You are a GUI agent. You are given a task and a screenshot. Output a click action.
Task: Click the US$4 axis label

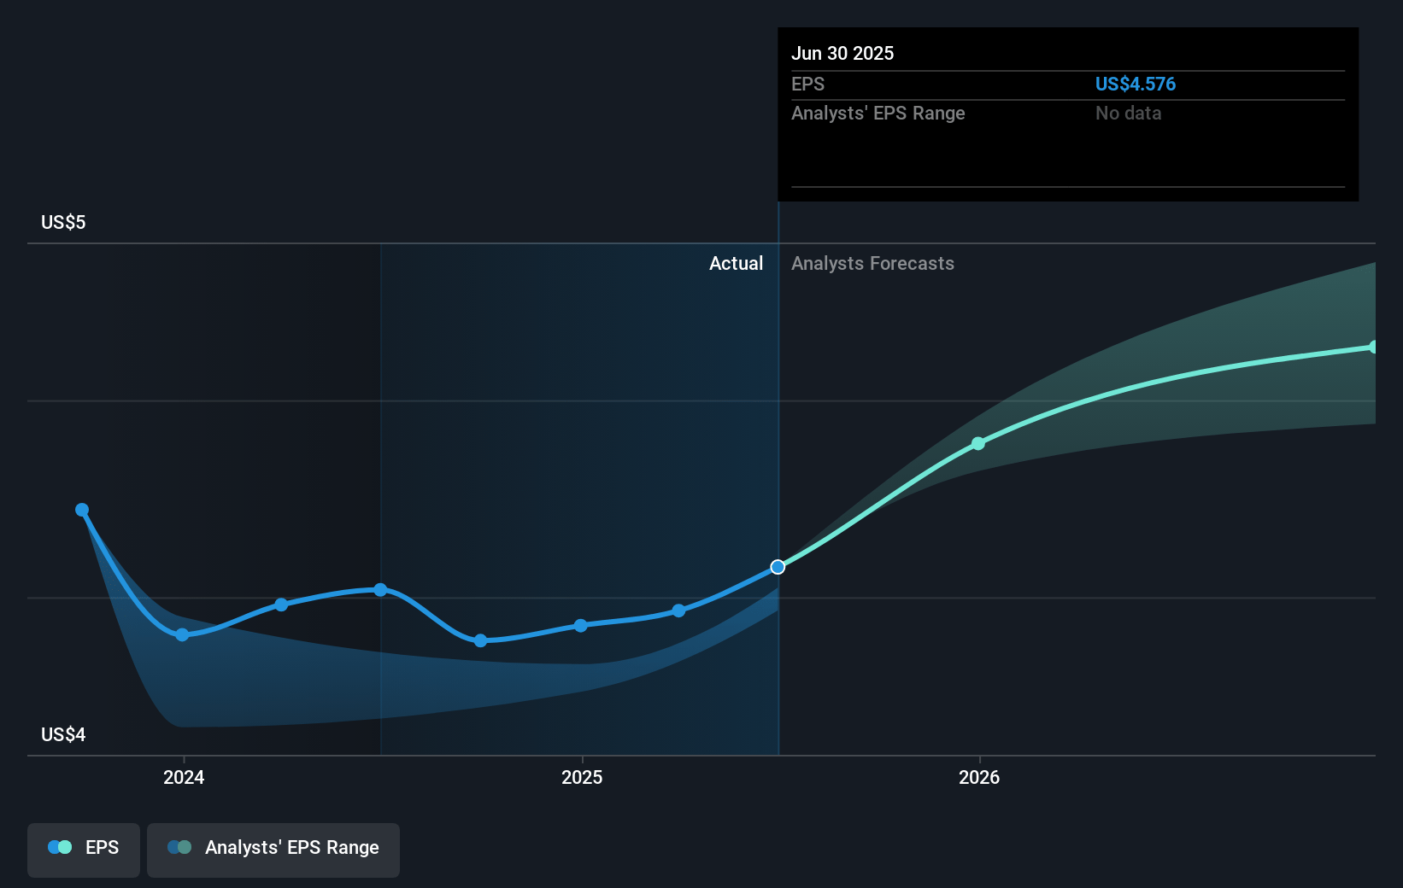[63, 734]
